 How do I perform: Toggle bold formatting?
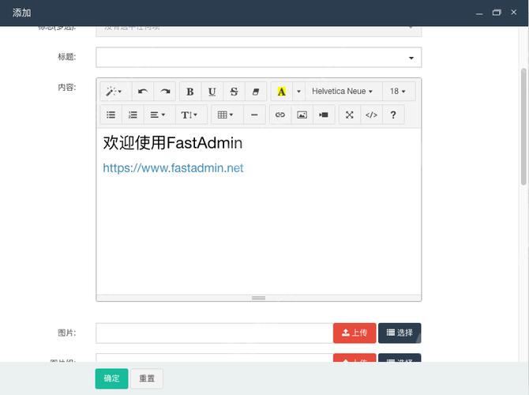[190, 92]
